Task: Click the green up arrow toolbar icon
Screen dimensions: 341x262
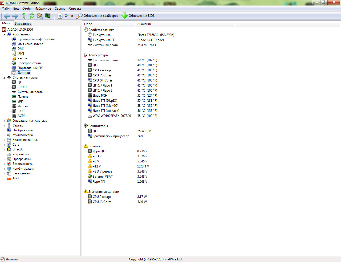Action: point(24,16)
